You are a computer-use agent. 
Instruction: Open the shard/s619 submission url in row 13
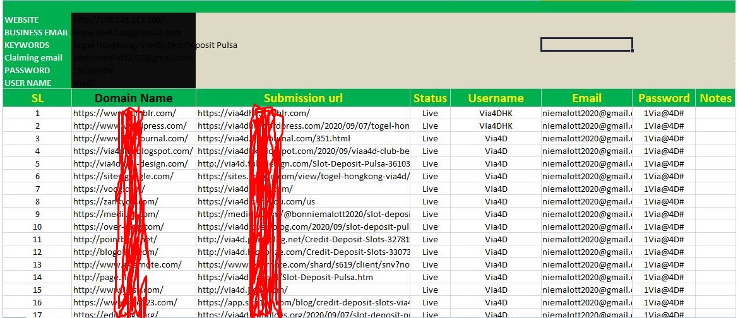coord(303,265)
